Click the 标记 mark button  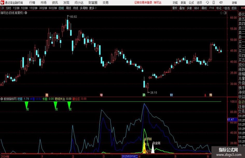coord(219,8)
